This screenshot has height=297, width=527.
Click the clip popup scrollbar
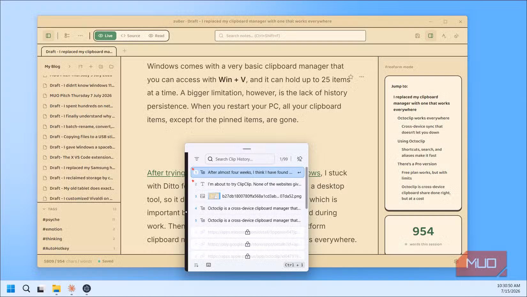click(307, 188)
